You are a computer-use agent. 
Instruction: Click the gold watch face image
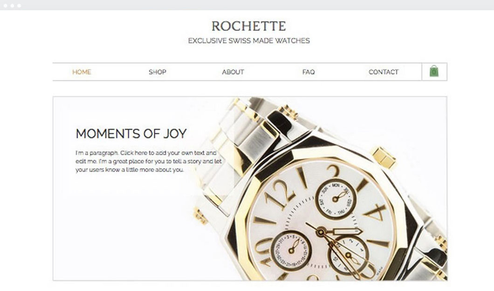[322, 220]
